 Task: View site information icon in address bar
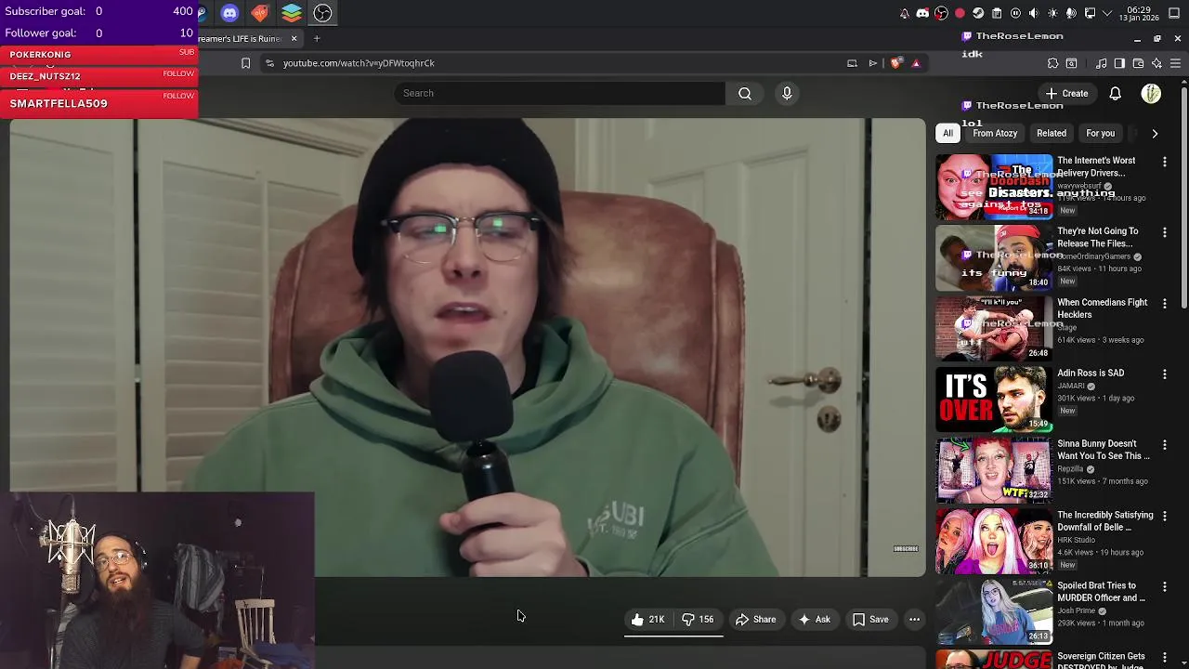pyautogui.click(x=269, y=63)
